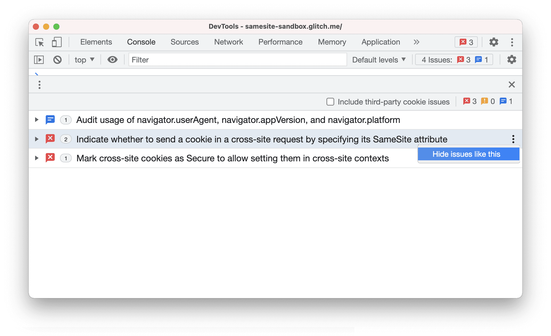Click the Network tab in DevTools
The image size is (551, 336).
229,42
